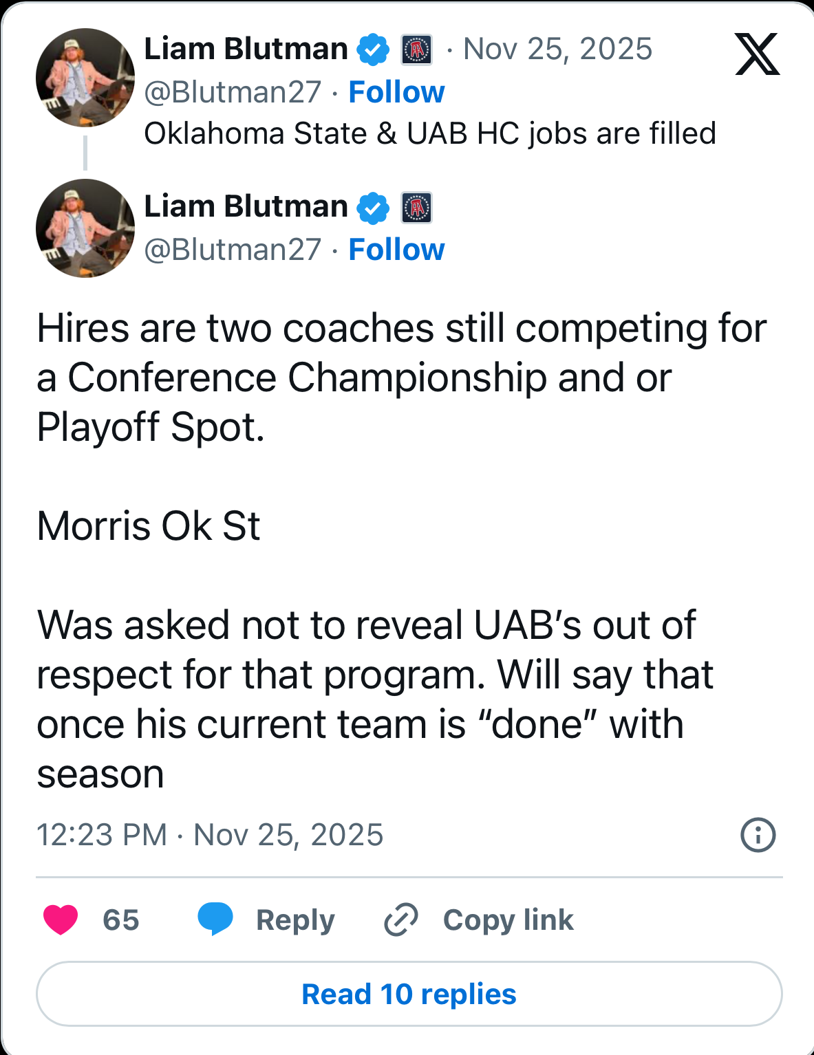Viewport: 814px width, 1055px height.
Task: Click the blue reply bubble icon
Action: click(215, 920)
